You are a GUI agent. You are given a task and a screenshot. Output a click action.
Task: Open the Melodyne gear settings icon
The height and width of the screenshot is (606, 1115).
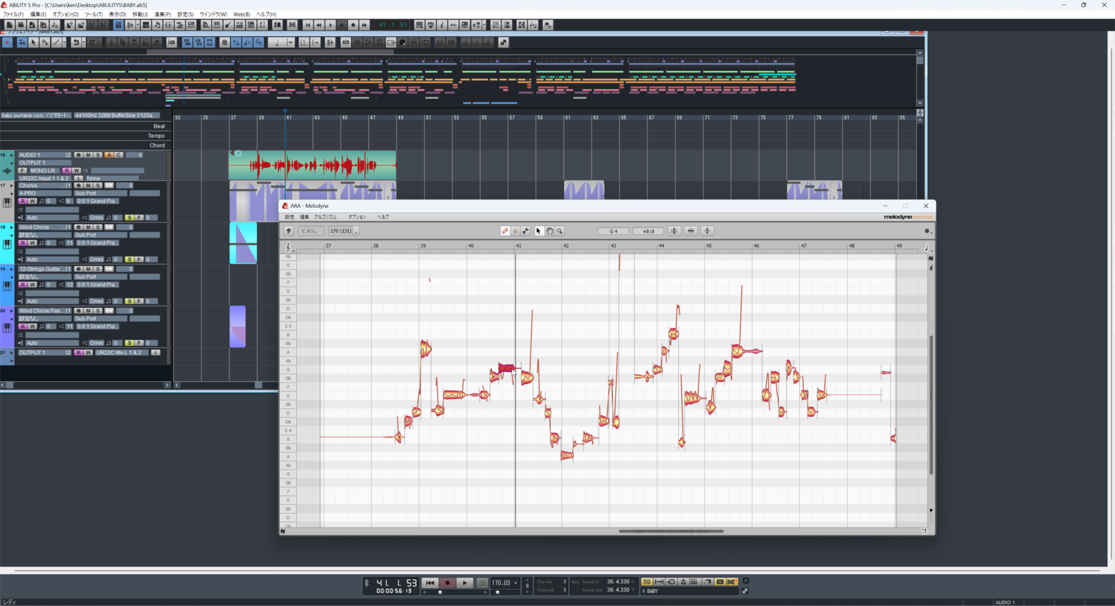tap(927, 231)
